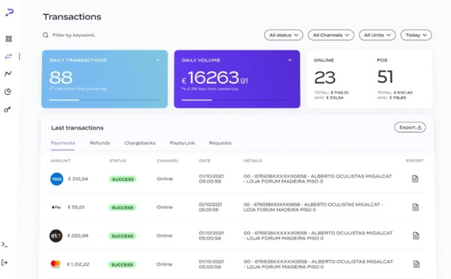Open the pie chart reports sidebar icon
The height and width of the screenshot is (279, 451).
coord(8,91)
